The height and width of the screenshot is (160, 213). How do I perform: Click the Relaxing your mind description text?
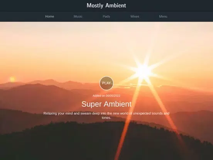[x=106, y=116]
